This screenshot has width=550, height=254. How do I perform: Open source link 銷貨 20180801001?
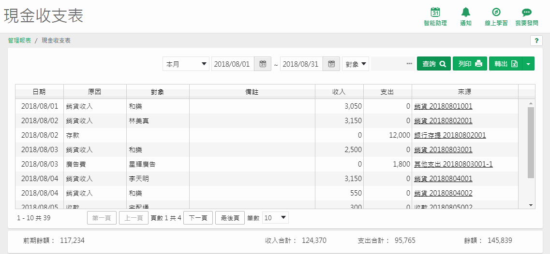tap(443, 106)
